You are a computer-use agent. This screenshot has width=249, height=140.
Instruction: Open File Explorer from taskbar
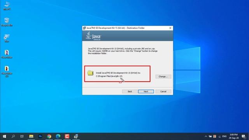point(31,136)
